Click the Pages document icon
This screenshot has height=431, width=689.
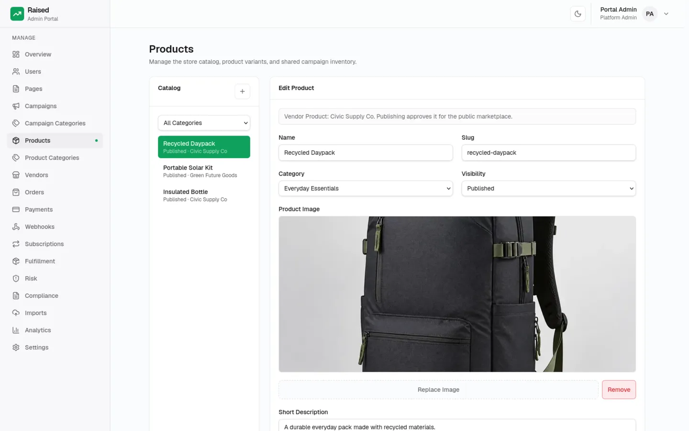(x=16, y=89)
